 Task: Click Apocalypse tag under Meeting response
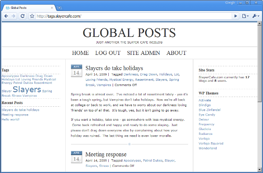pos(132,161)
